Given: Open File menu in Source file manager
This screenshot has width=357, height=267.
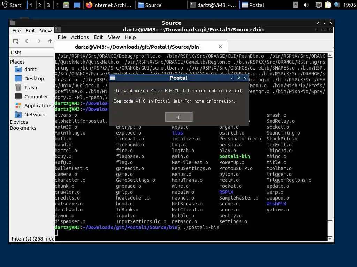Looking at the screenshot, I should tap(16, 31).
